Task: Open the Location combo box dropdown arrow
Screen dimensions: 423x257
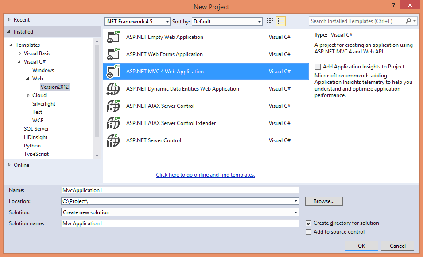Action: tap(296, 201)
